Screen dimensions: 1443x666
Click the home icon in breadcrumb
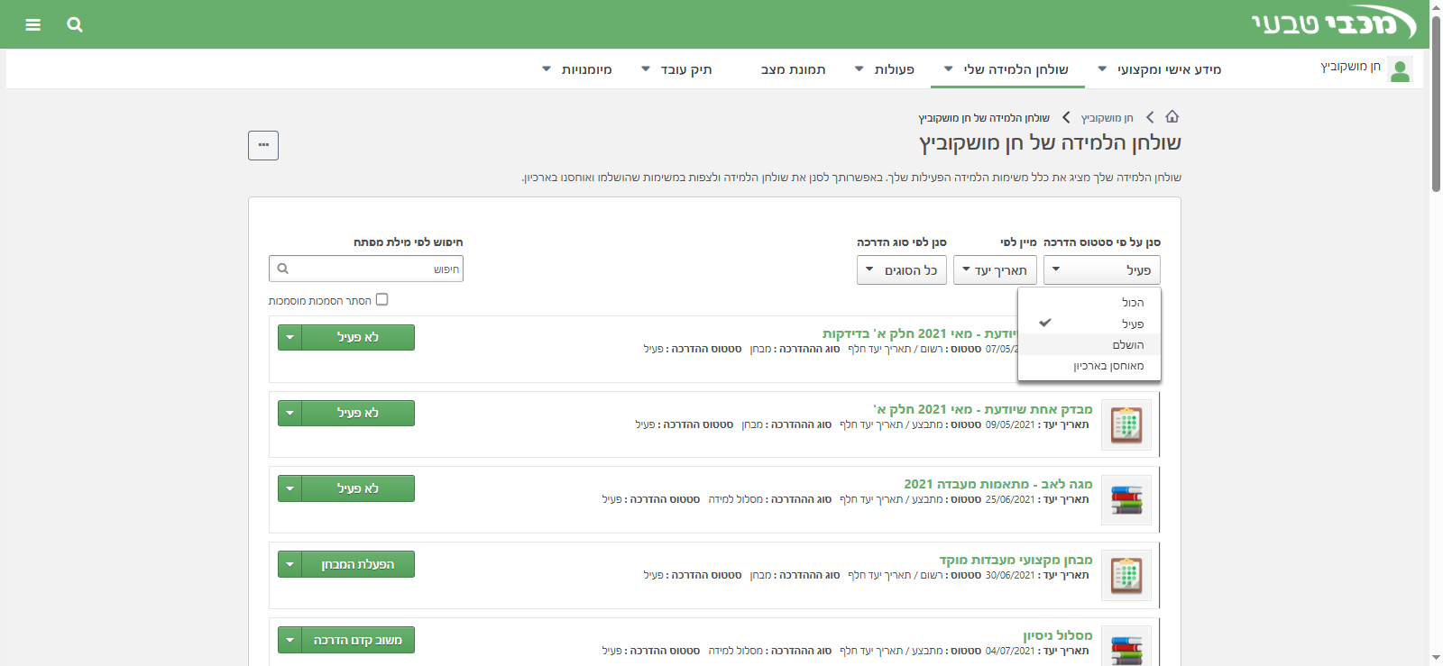click(x=1172, y=117)
